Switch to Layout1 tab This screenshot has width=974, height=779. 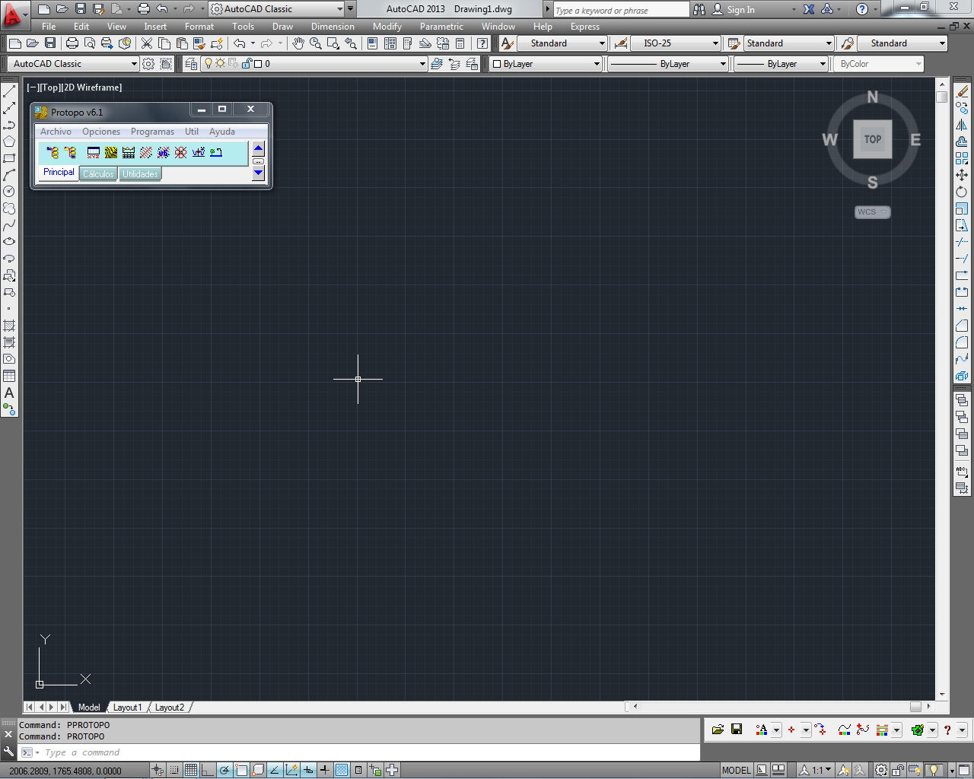[x=127, y=707]
